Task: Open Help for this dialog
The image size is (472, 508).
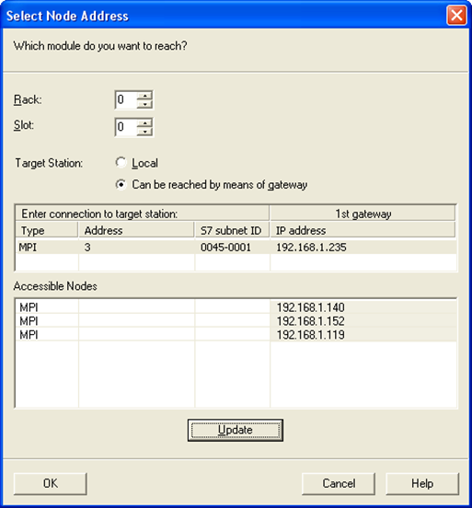Action: click(422, 483)
